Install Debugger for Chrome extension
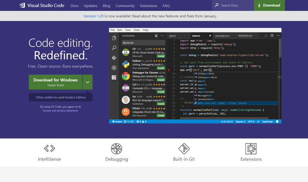Viewport: 308px width, 182px height. coord(161,80)
